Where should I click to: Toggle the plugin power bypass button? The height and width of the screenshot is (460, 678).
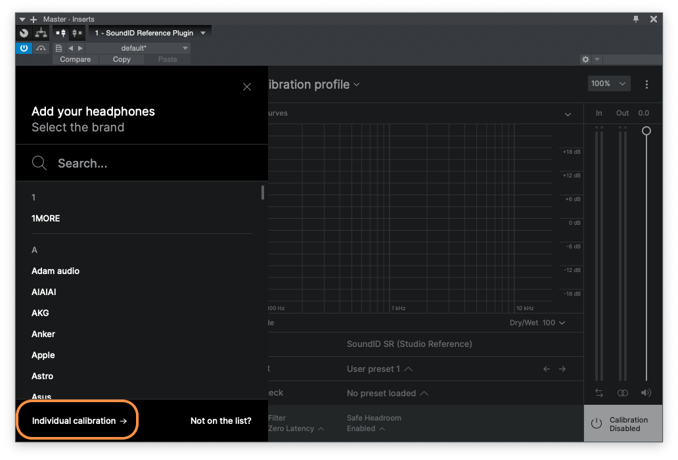[24, 48]
